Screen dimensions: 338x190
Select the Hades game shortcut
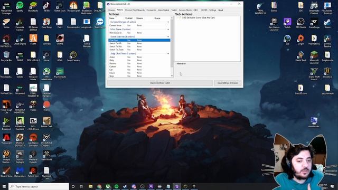(x=33, y=106)
